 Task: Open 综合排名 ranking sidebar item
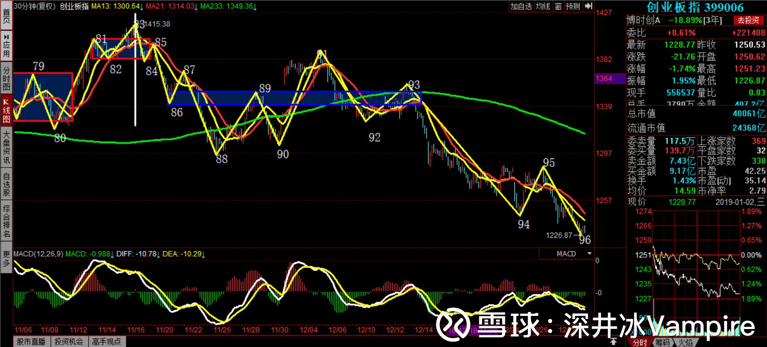(6, 221)
